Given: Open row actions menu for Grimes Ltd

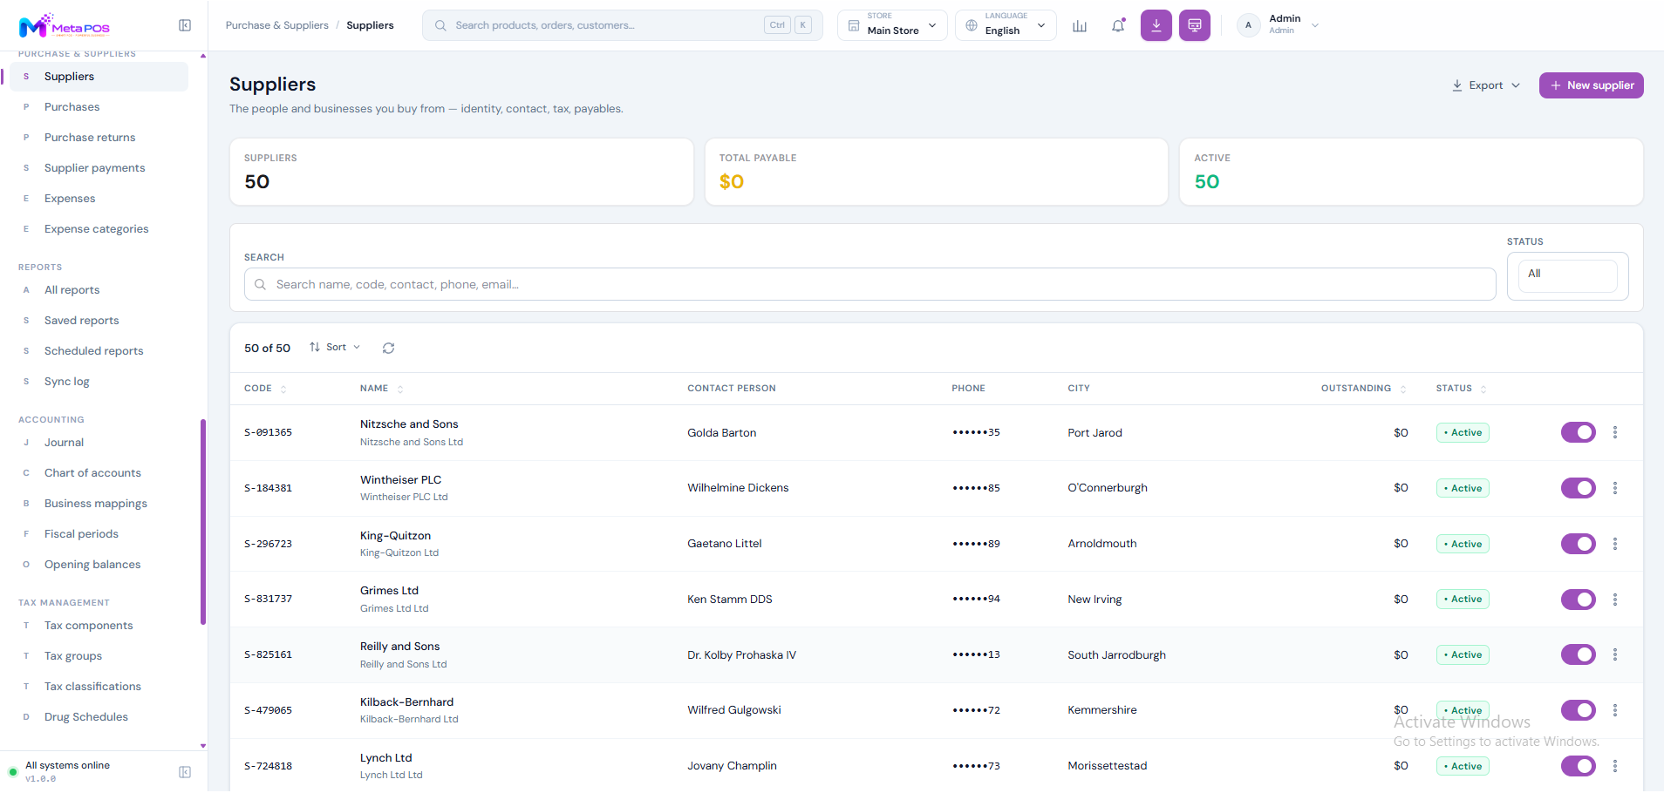Looking at the screenshot, I should [x=1615, y=600].
